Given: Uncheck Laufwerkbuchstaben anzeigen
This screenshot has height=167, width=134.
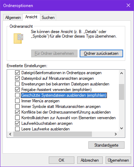Looking at the screenshot, I should coord(17,123).
